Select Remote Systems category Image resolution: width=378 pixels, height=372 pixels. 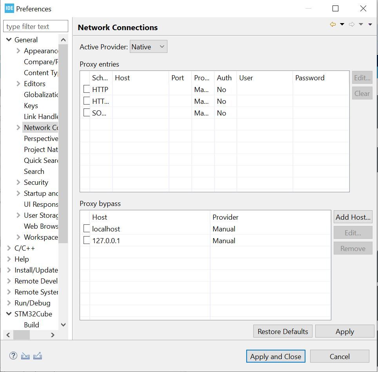click(36, 292)
